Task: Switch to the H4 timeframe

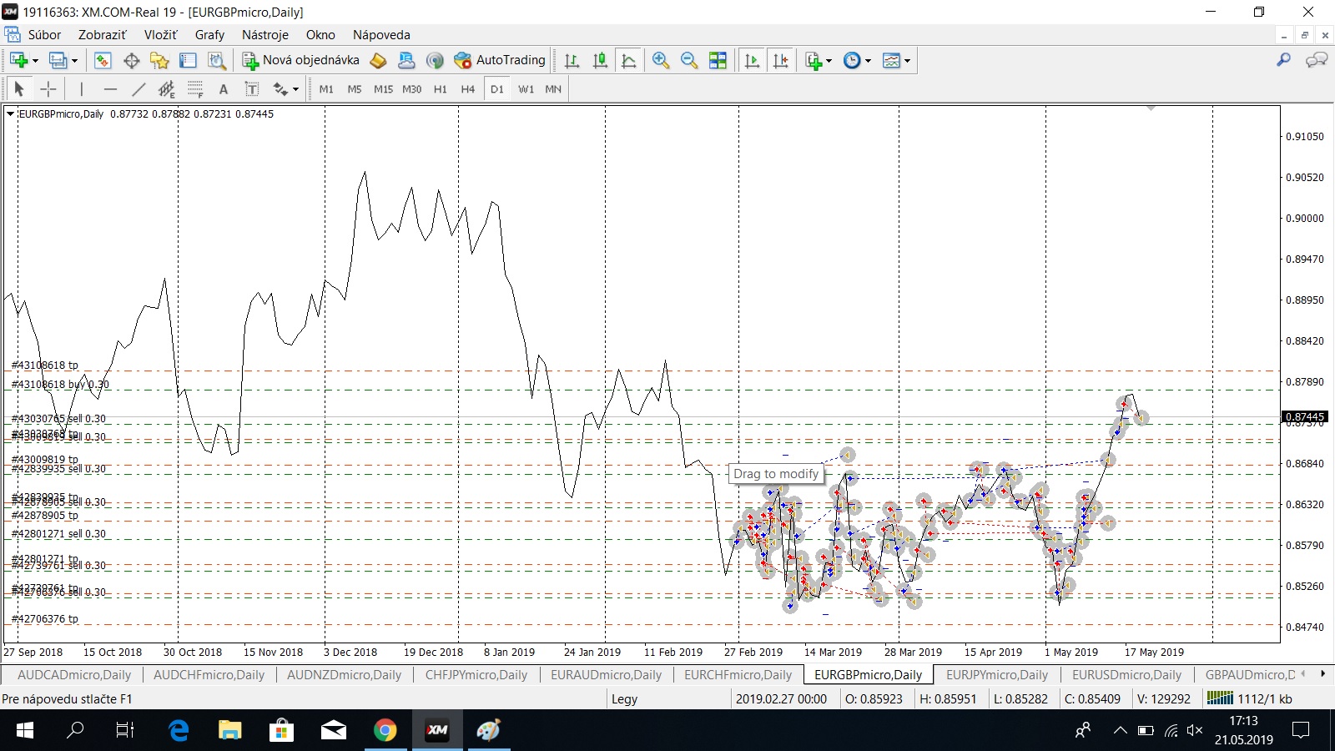Action: pyautogui.click(x=467, y=89)
